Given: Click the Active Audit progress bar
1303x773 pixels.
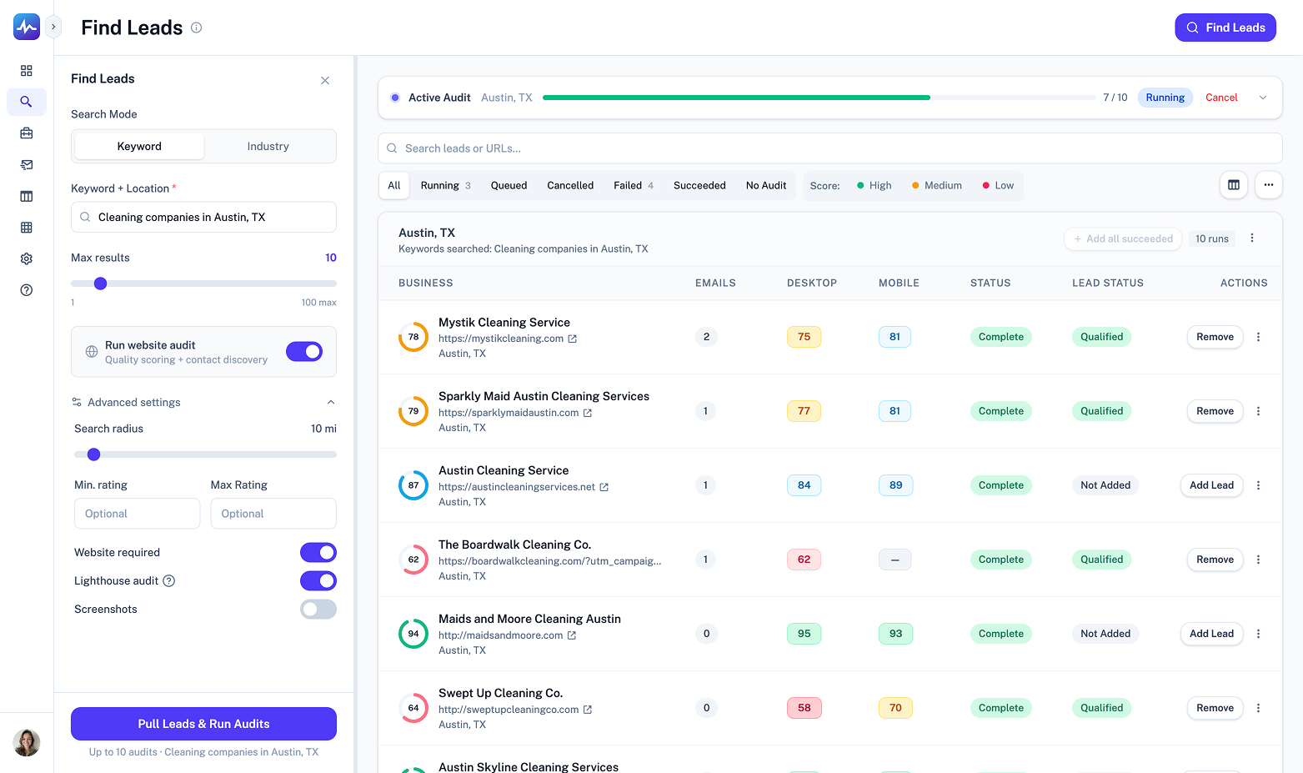Looking at the screenshot, I should [819, 98].
